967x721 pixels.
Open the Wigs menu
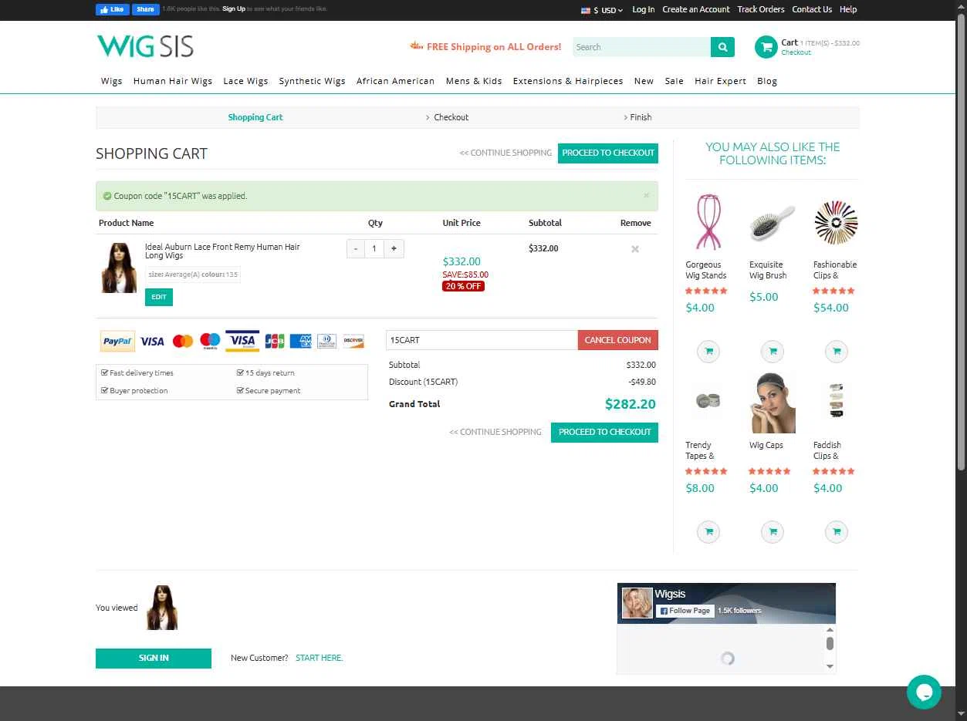112,81
